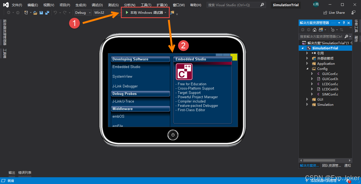Open the 文件(F) menu
Screen dimensions: 361x184
tap(17, 5)
